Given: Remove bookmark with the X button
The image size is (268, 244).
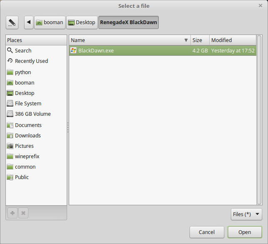Looking at the screenshot, I should coord(23,213).
